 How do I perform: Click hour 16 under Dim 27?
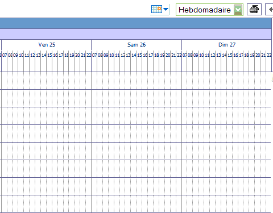[235, 55]
